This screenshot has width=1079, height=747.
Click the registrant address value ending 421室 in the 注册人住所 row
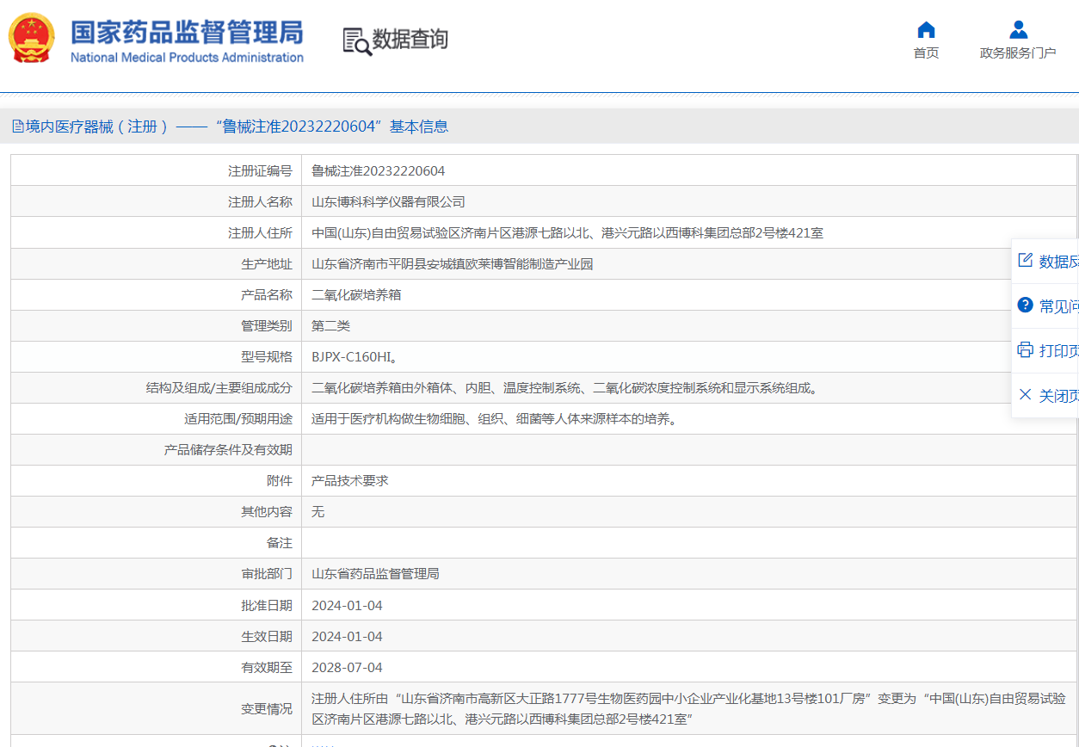567,233
